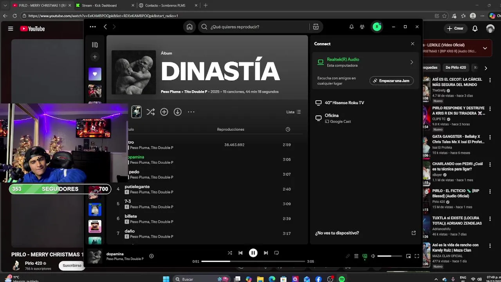Toggle shuffle in the player bar

(230, 253)
